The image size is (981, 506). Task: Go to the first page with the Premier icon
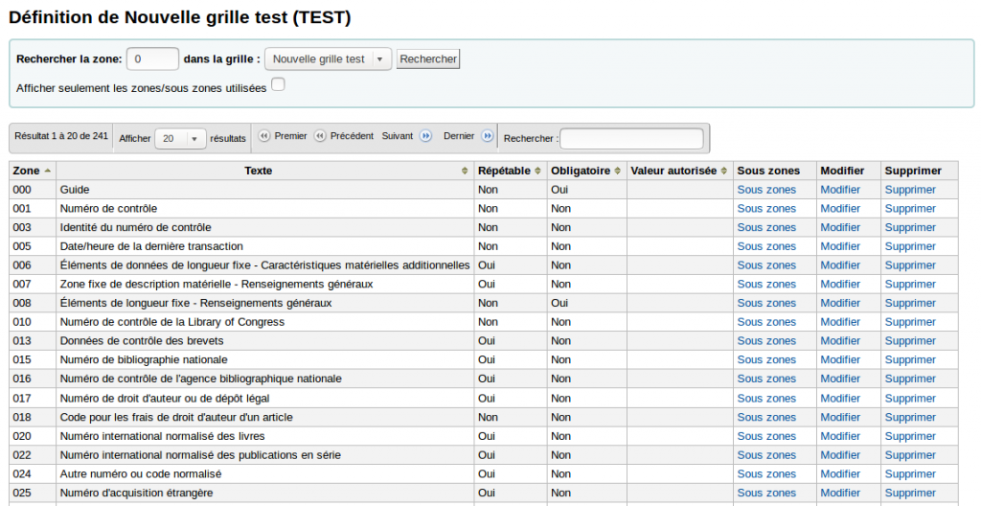click(x=264, y=136)
